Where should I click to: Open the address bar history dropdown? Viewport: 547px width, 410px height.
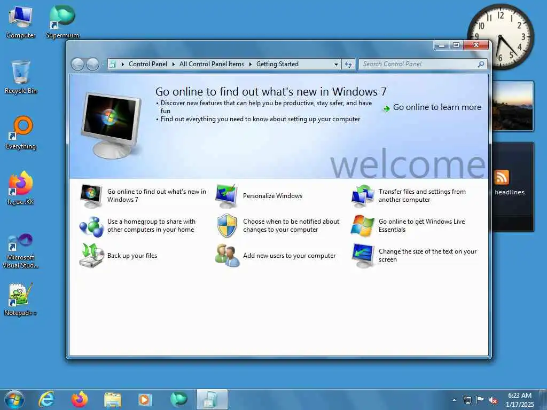click(336, 64)
